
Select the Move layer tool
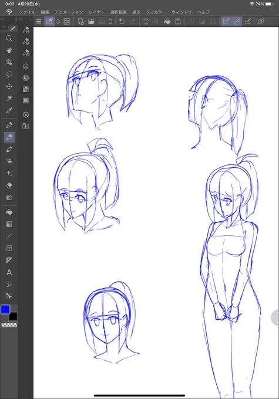pyautogui.click(x=9, y=86)
